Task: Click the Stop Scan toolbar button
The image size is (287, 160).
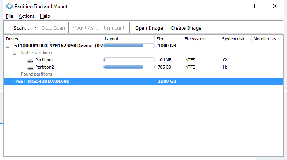Action: 53,28
